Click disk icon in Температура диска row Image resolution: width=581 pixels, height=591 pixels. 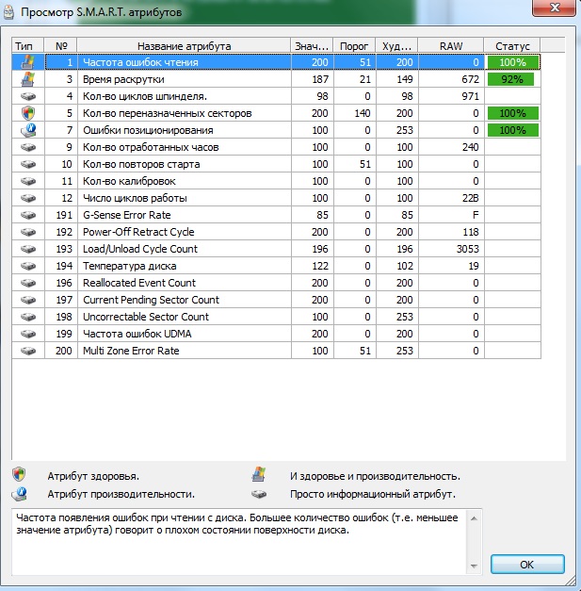pos(28,266)
